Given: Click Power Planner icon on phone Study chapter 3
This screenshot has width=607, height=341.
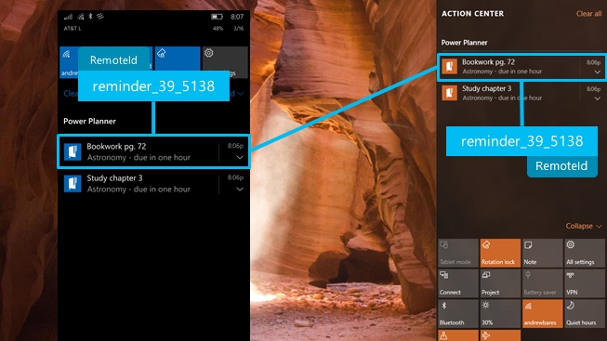Looking at the screenshot, I should point(73,183).
